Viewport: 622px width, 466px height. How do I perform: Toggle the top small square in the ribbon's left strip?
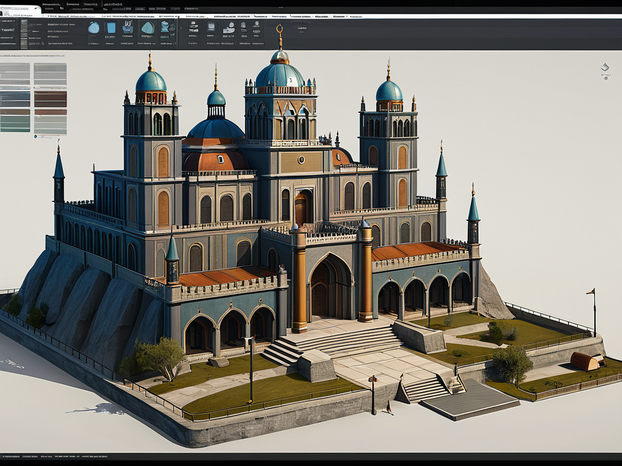24,23
